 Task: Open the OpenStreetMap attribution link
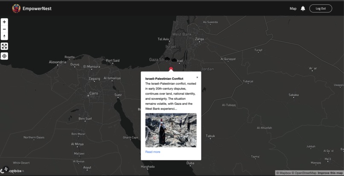tap(304, 173)
